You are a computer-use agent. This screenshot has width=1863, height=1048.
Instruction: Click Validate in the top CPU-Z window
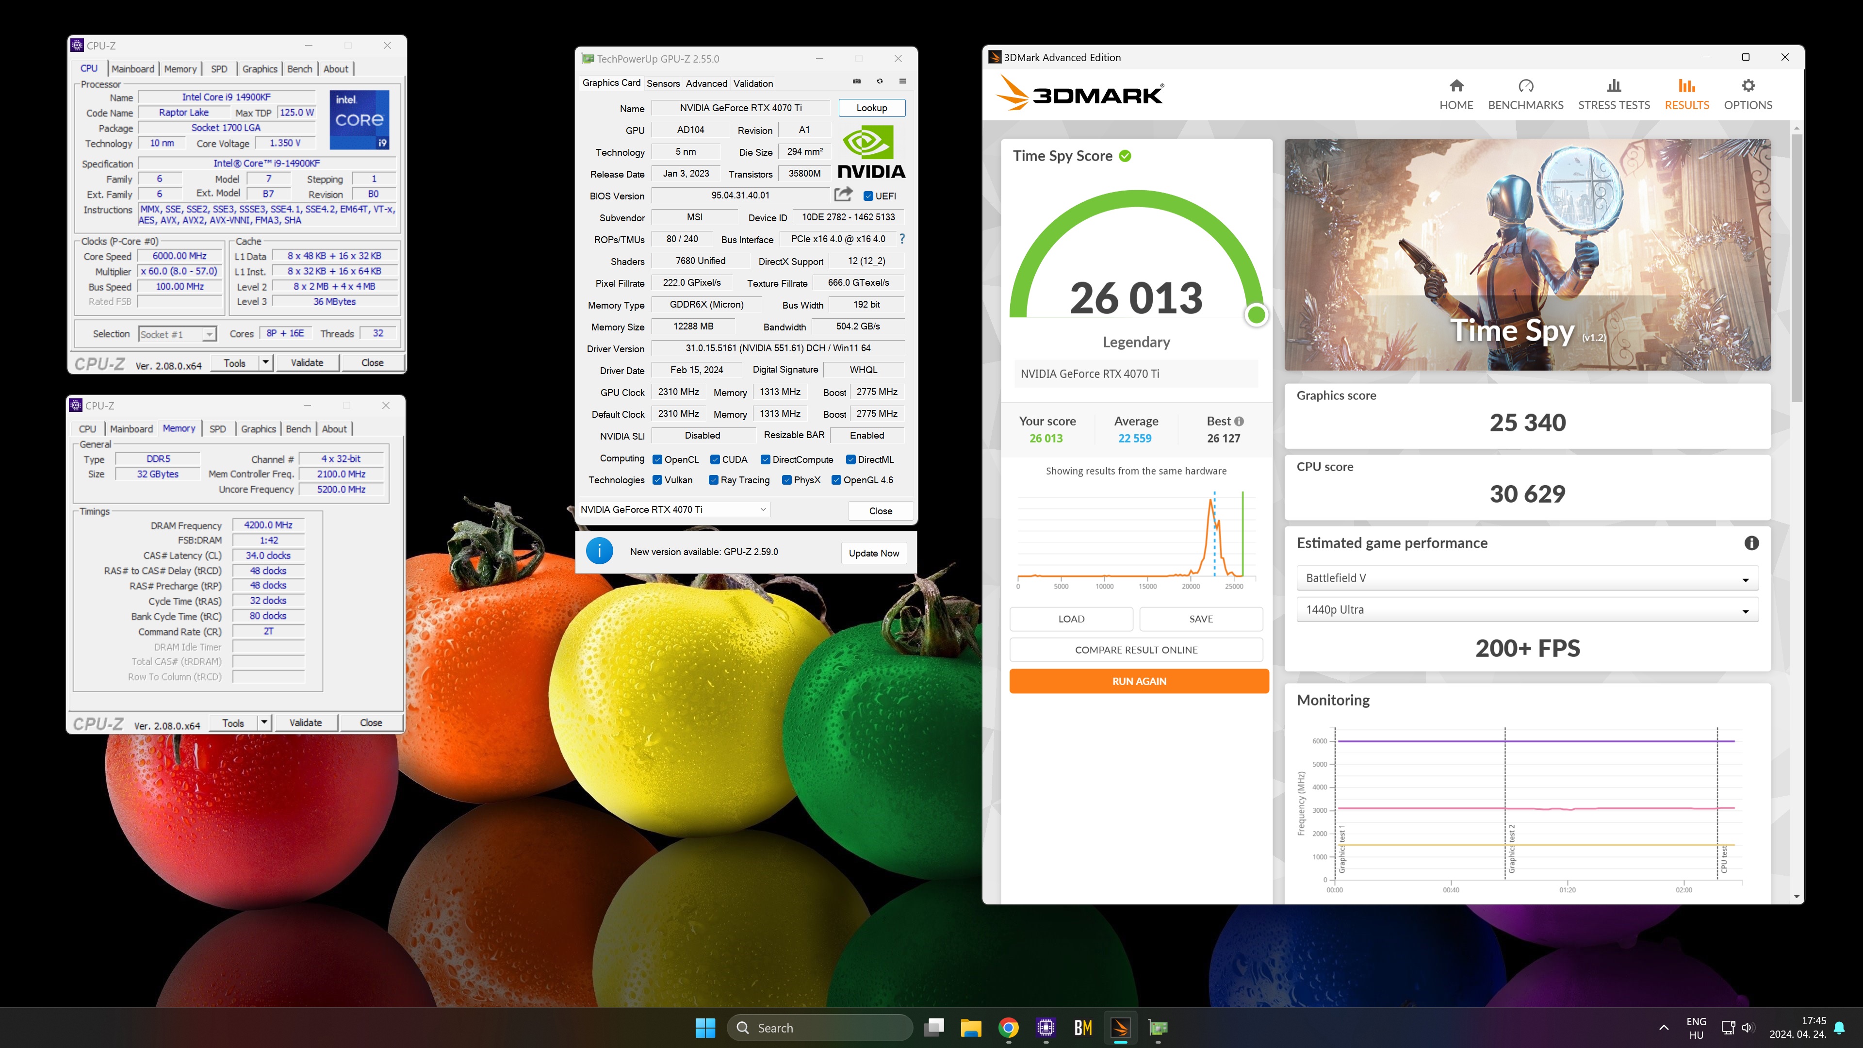[x=307, y=362]
